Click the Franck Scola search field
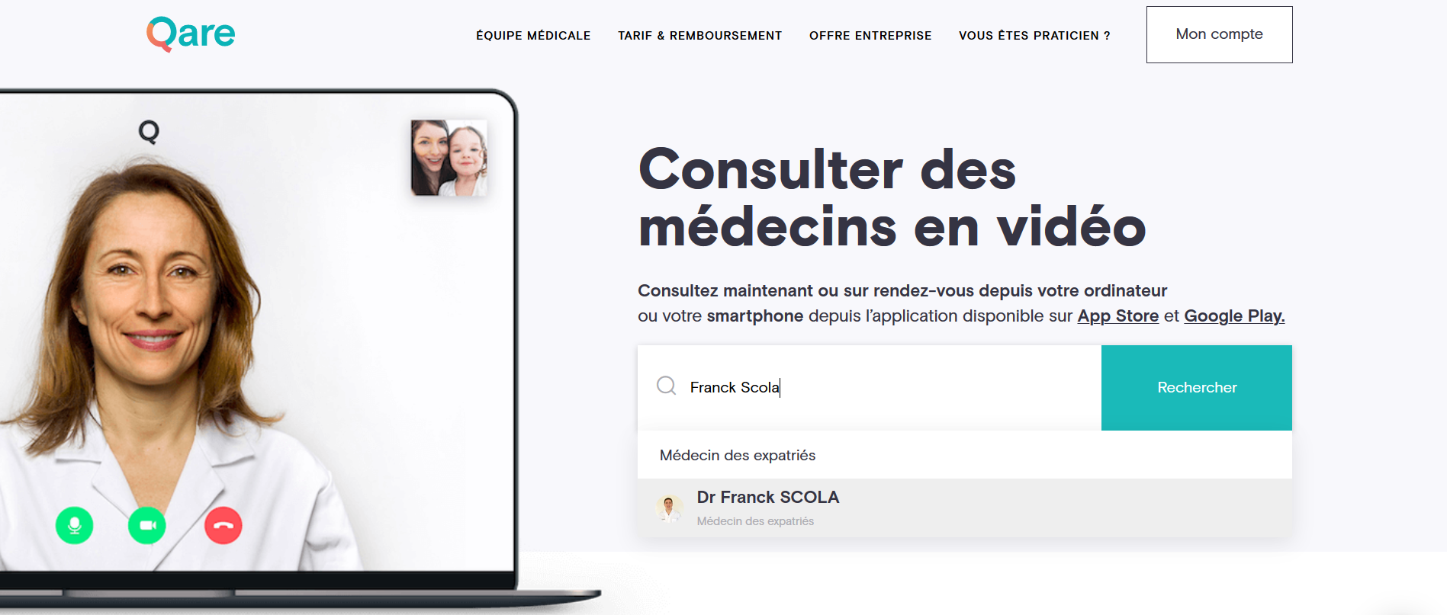The image size is (1447, 615). 870,388
